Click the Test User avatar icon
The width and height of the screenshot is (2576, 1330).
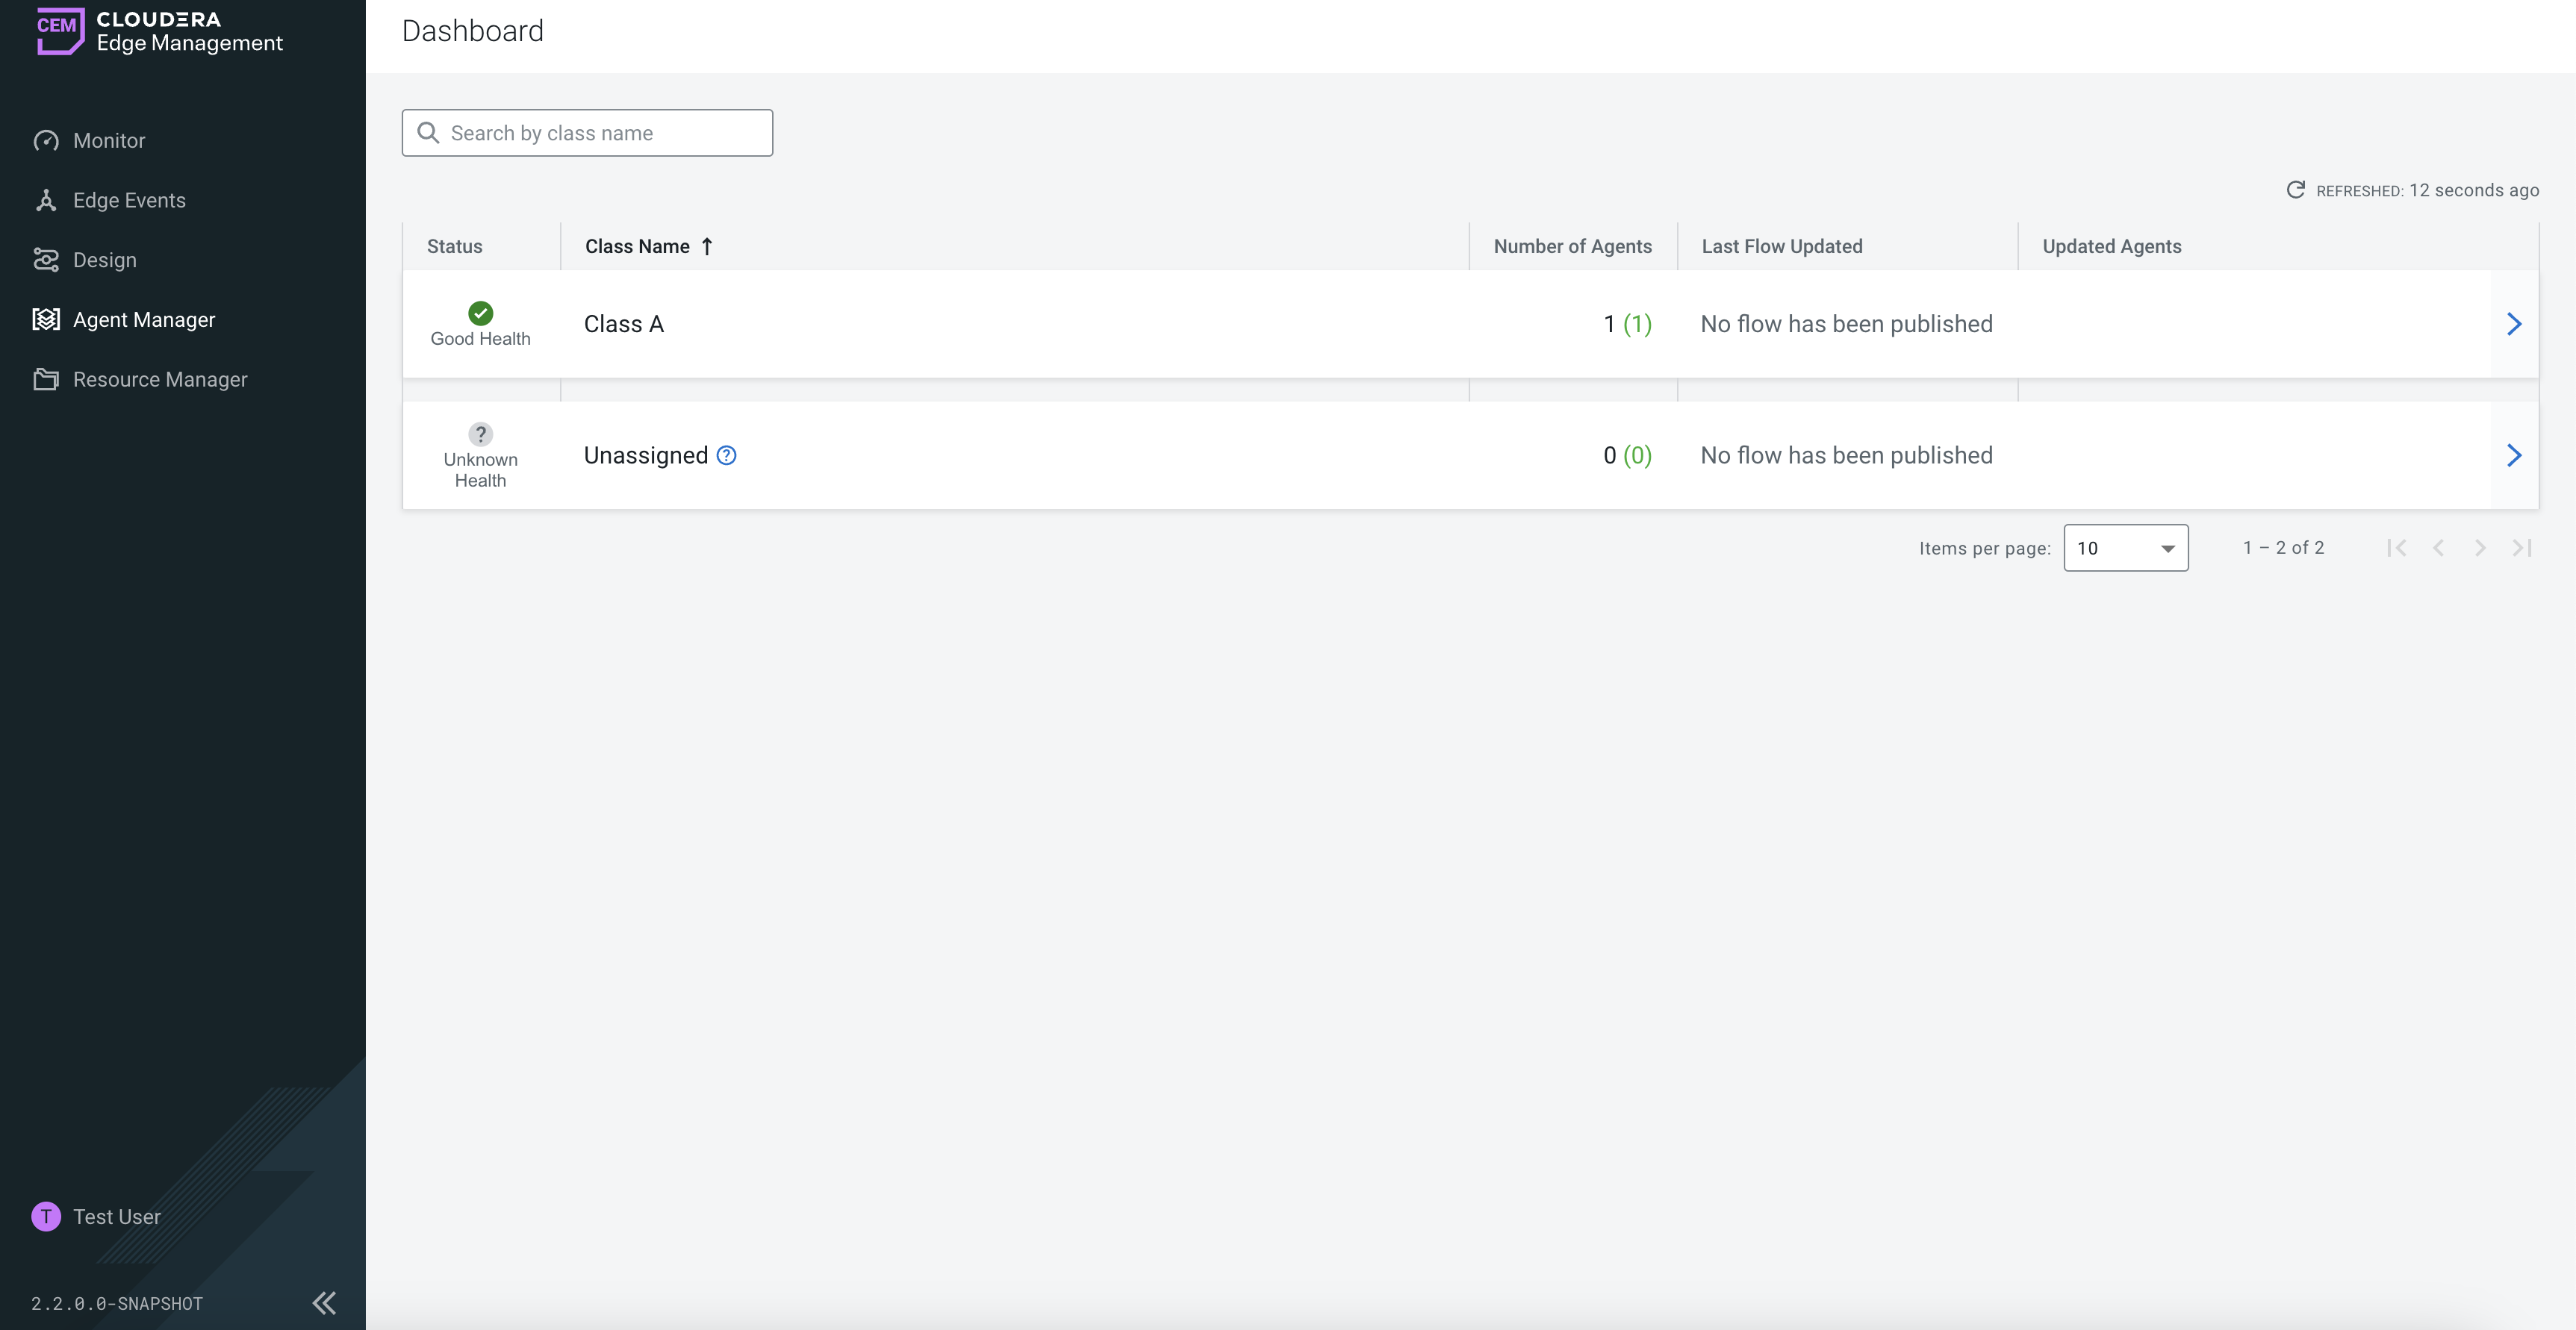click(46, 1216)
